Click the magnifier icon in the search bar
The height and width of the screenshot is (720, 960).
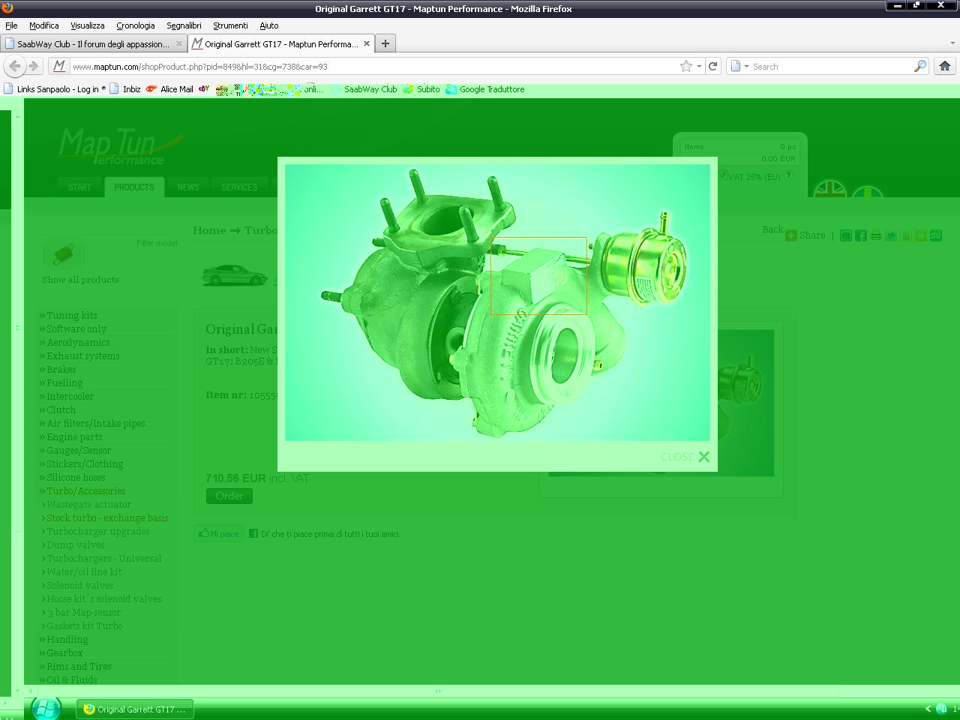tap(919, 66)
